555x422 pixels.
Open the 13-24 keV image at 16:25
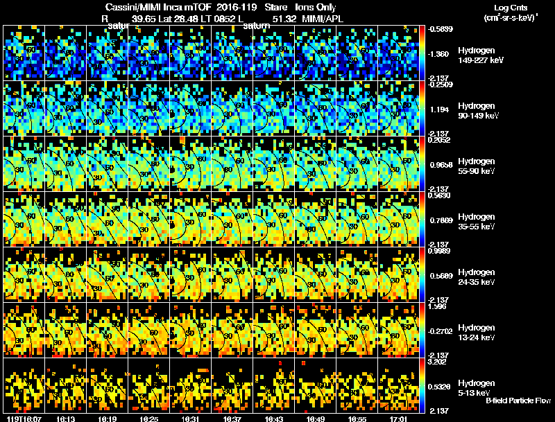pyautogui.click(x=148, y=331)
